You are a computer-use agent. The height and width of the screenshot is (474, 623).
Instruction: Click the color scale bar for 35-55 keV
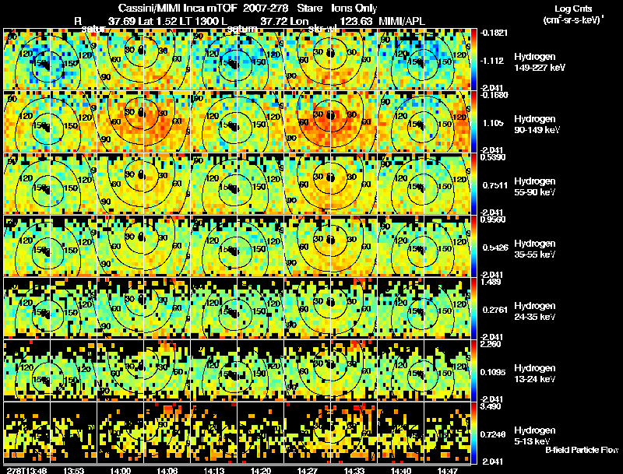coord(473,247)
